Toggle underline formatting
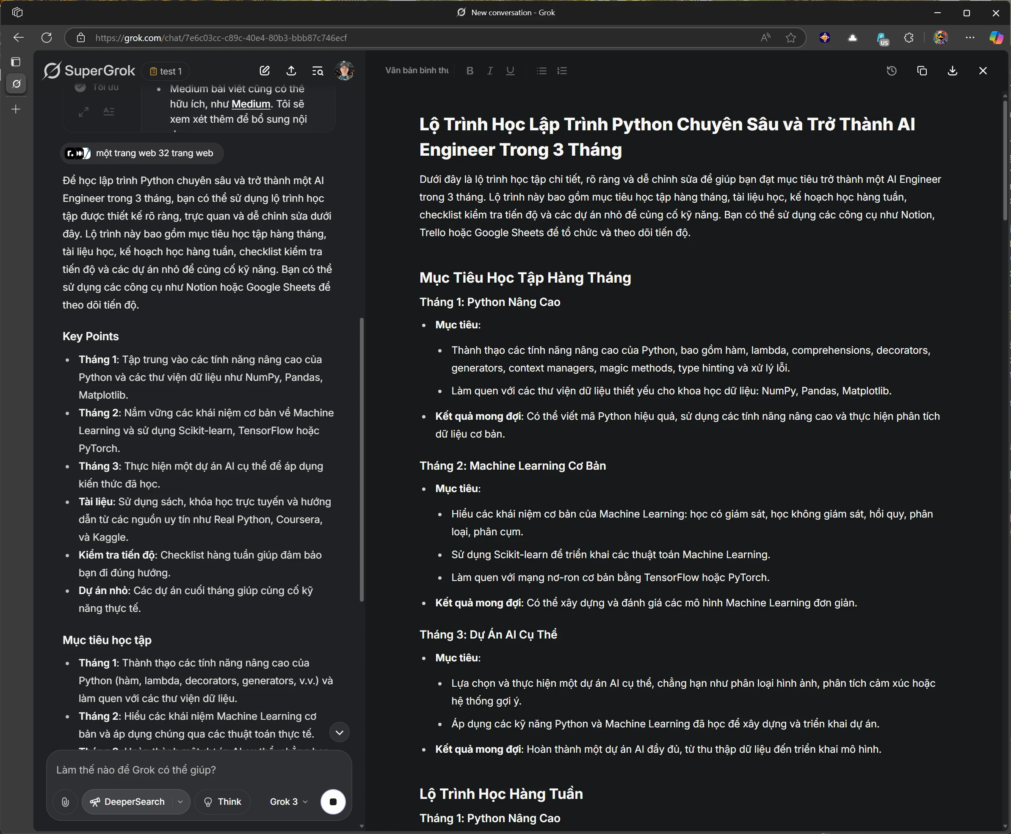 point(510,71)
